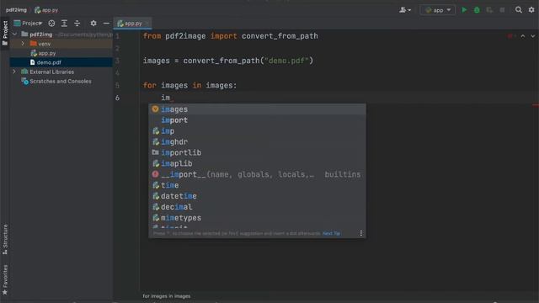Choose 'decimal' module suggestion
Screen dimensions: 539x303
pyautogui.click(x=257, y=207)
